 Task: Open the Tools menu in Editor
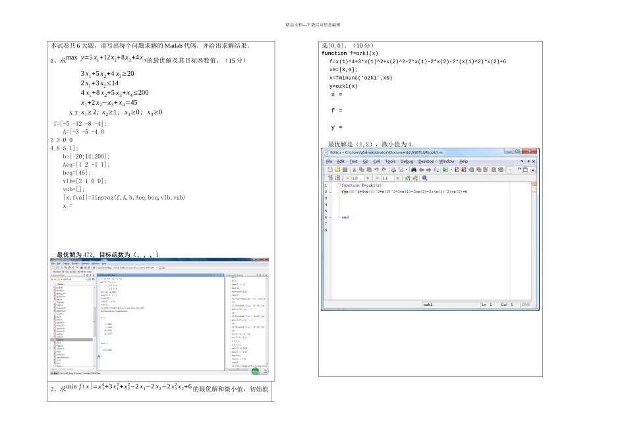390,161
